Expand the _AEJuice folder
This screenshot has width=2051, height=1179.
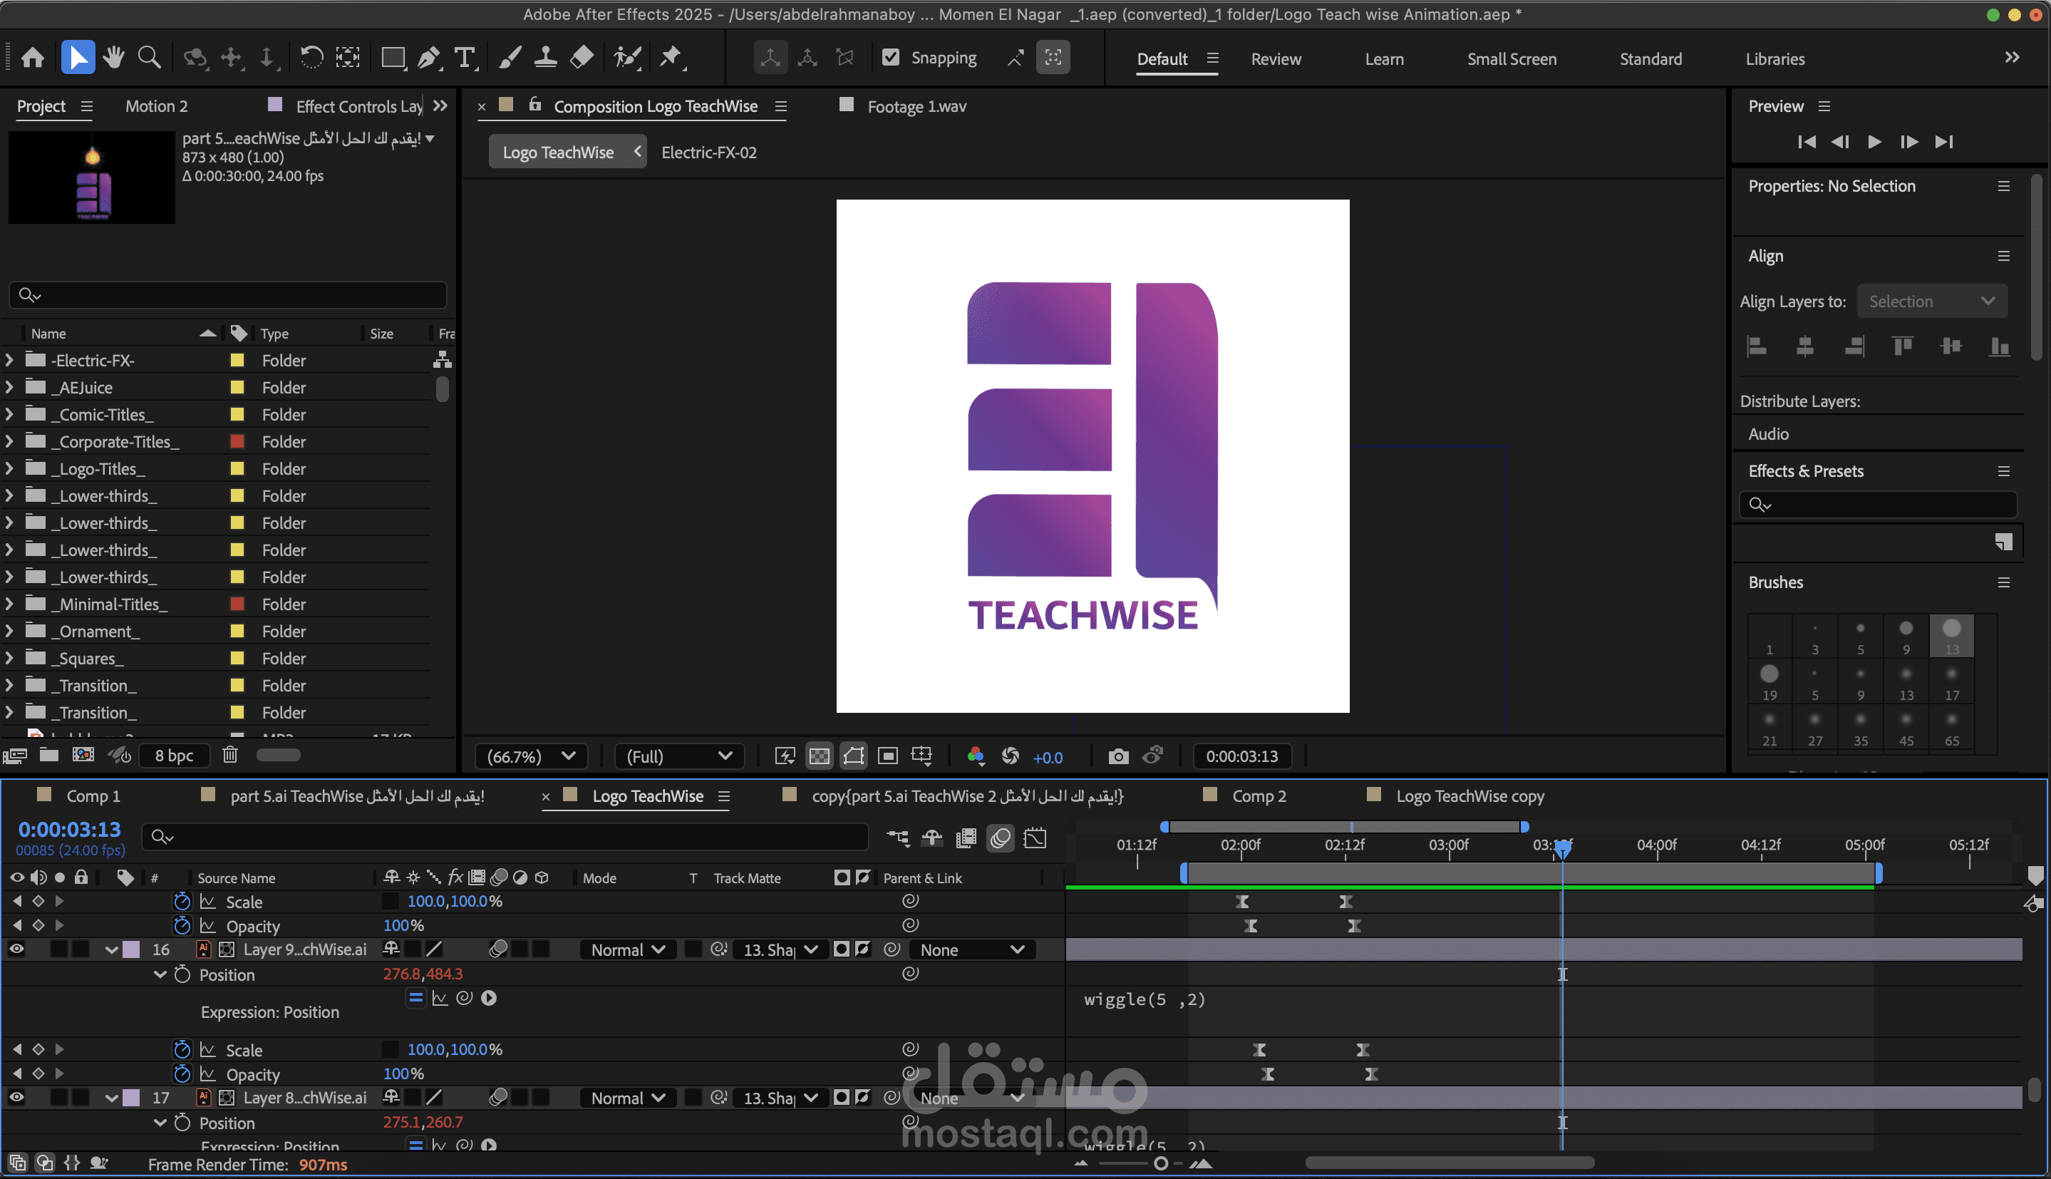[10, 388]
